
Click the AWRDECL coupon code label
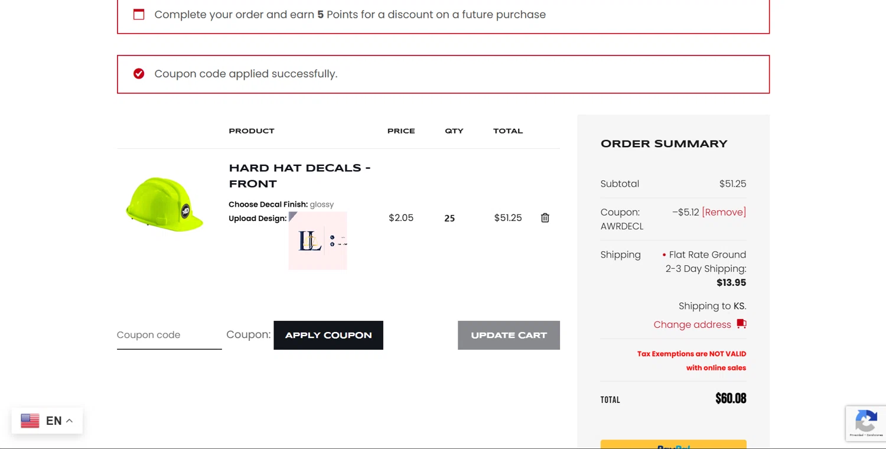pyautogui.click(x=622, y=226)
